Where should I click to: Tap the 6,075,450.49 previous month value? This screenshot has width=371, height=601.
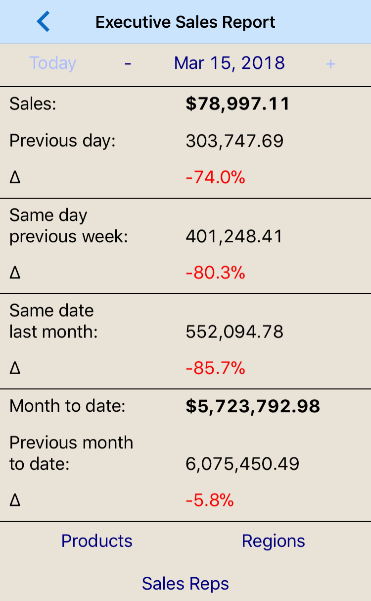point(242,464)
